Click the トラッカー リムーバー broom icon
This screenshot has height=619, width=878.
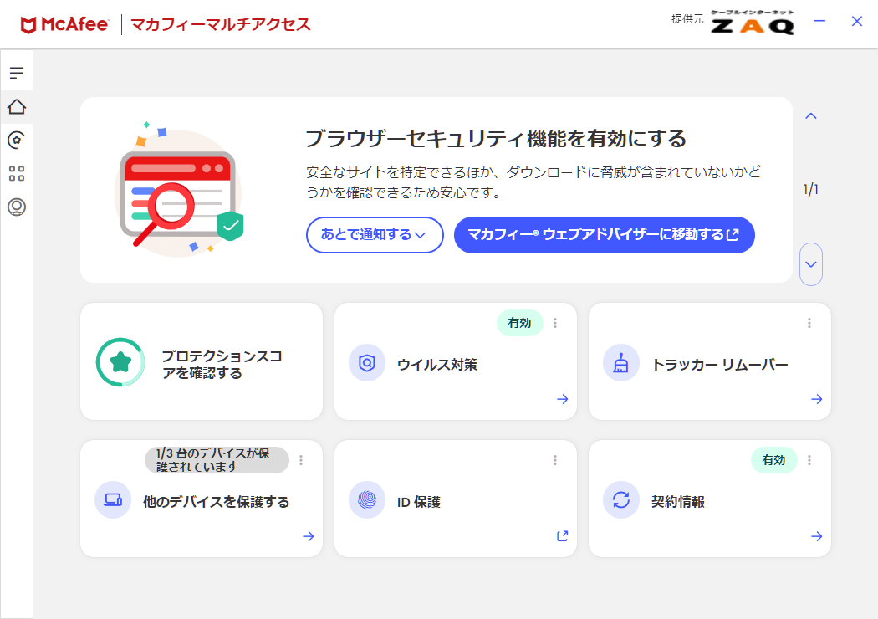(x=621, y=363)
